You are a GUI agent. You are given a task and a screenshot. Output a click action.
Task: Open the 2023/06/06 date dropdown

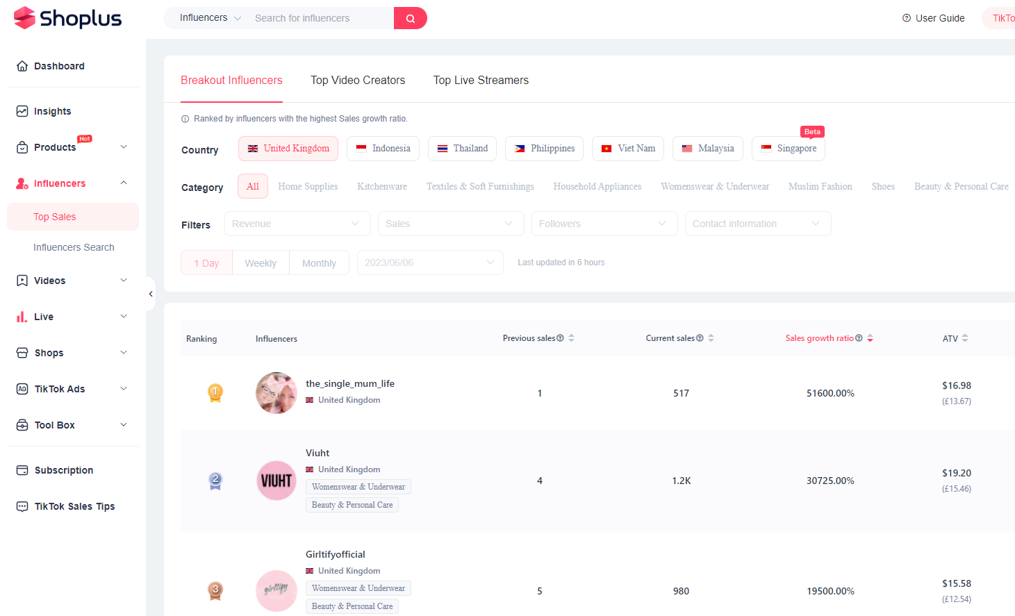point(430,263)
